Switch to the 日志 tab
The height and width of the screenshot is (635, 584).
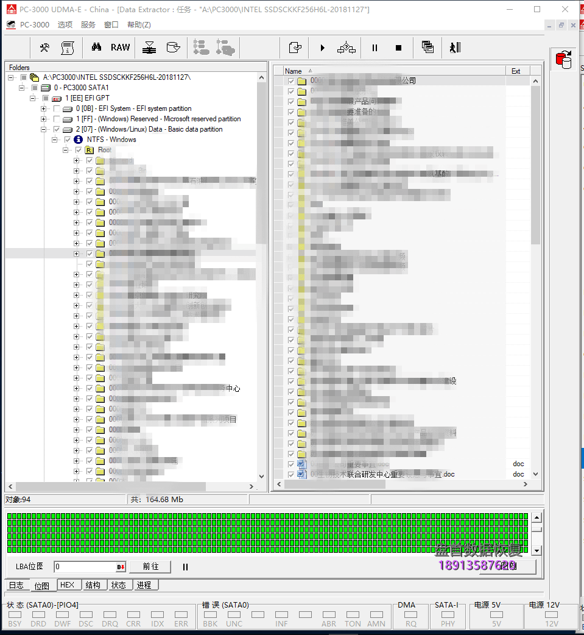[16, 586]
